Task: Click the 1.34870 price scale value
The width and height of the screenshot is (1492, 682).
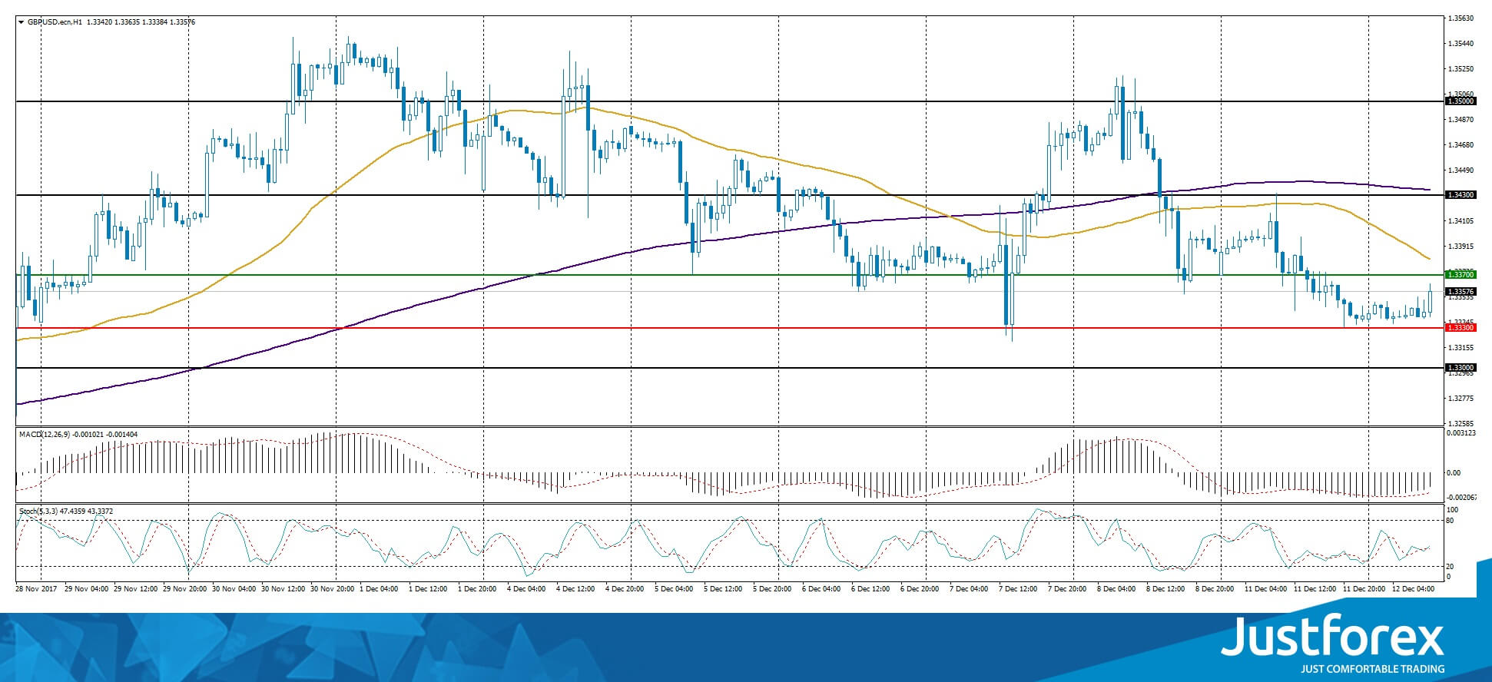Action: pyautogui.click(x=1461, y=119)
